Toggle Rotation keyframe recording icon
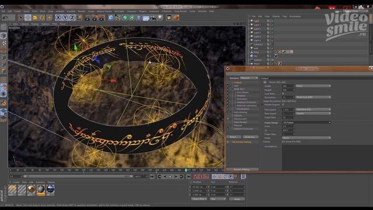The height and width of the screenshot is (210, 373). click(x=225, y=177)
